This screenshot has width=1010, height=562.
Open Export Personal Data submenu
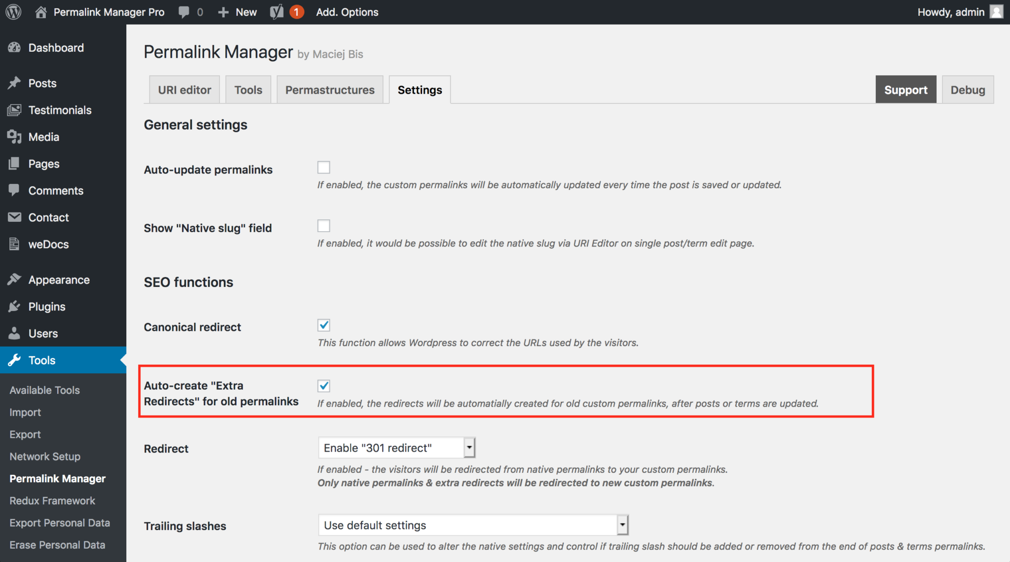[60, 523]
